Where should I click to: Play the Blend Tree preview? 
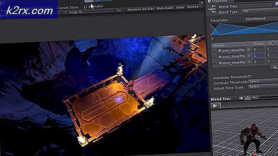215,106
